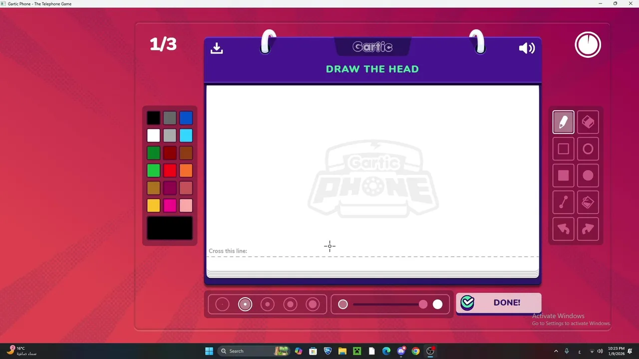
Task: Pick the ochre tan color swatch
Action: (x=153, y=188)
